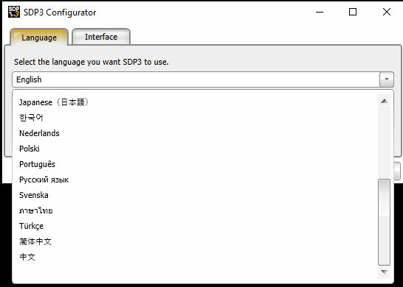The image size is (403, 287).
Task: Click the SDP3 Configurator app icon
Action: pyautogui.click(x=14, y=12)
